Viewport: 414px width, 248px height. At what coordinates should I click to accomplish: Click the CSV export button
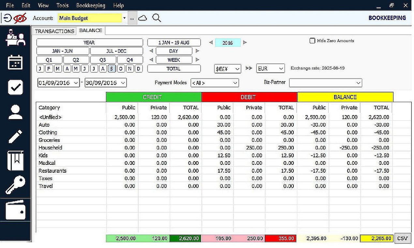coord(403,238)
